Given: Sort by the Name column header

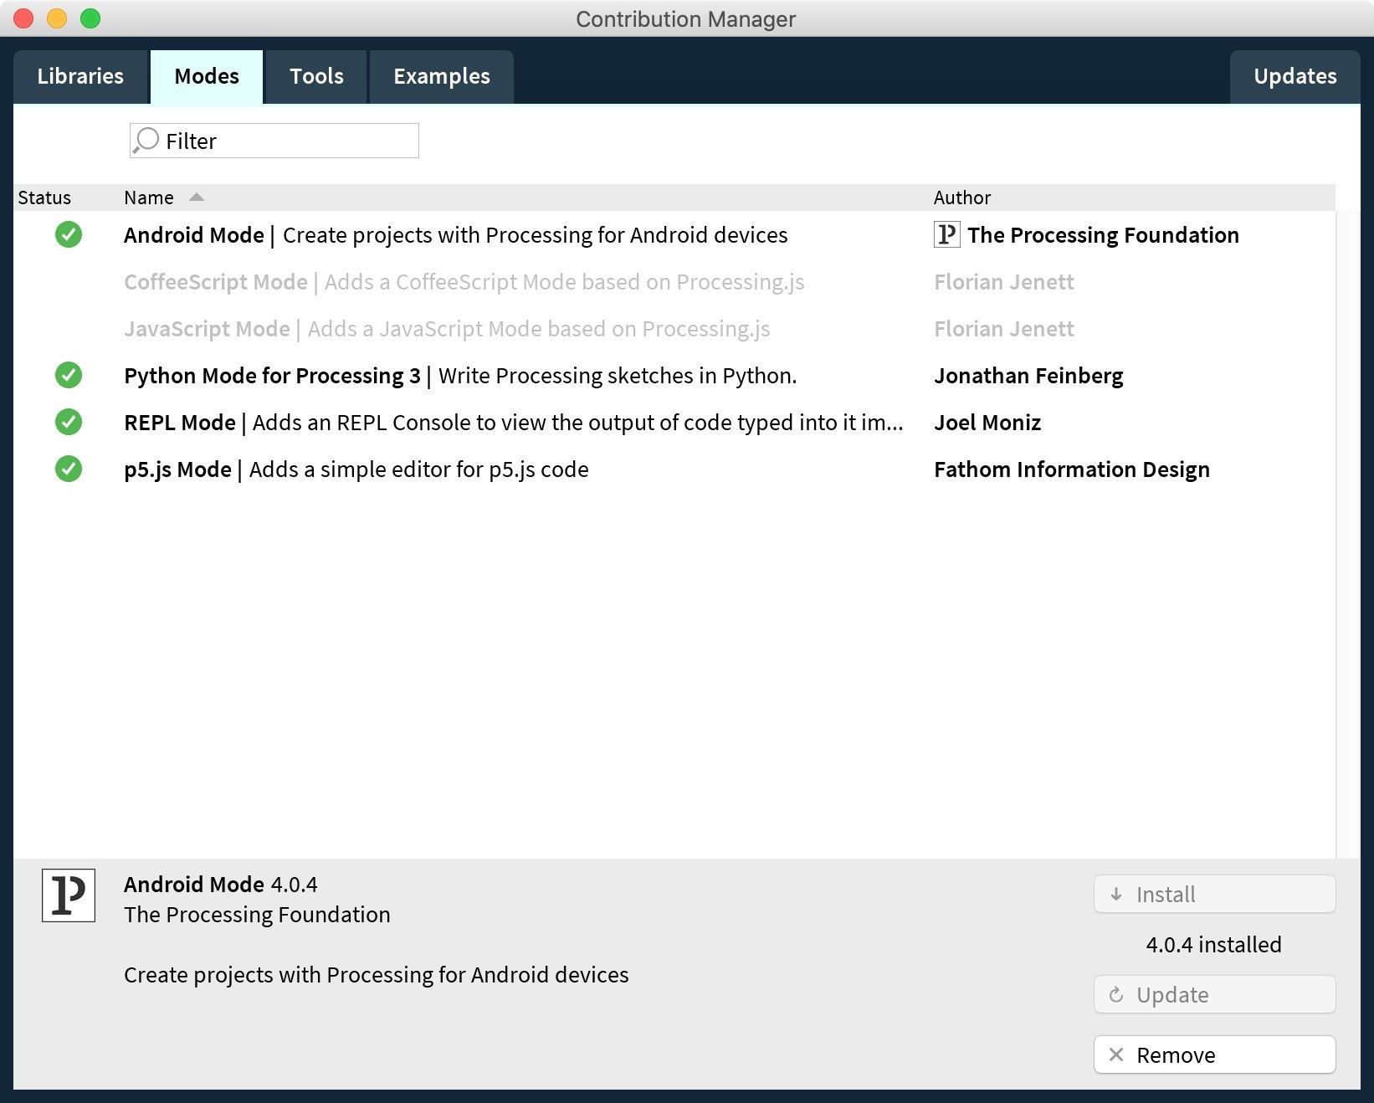Looking at the screenshot, I should click(149, 198).
